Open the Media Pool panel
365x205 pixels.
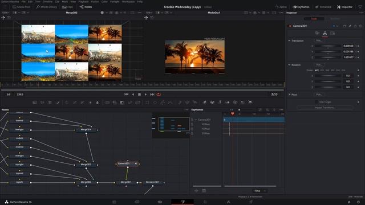coord(22,7)
